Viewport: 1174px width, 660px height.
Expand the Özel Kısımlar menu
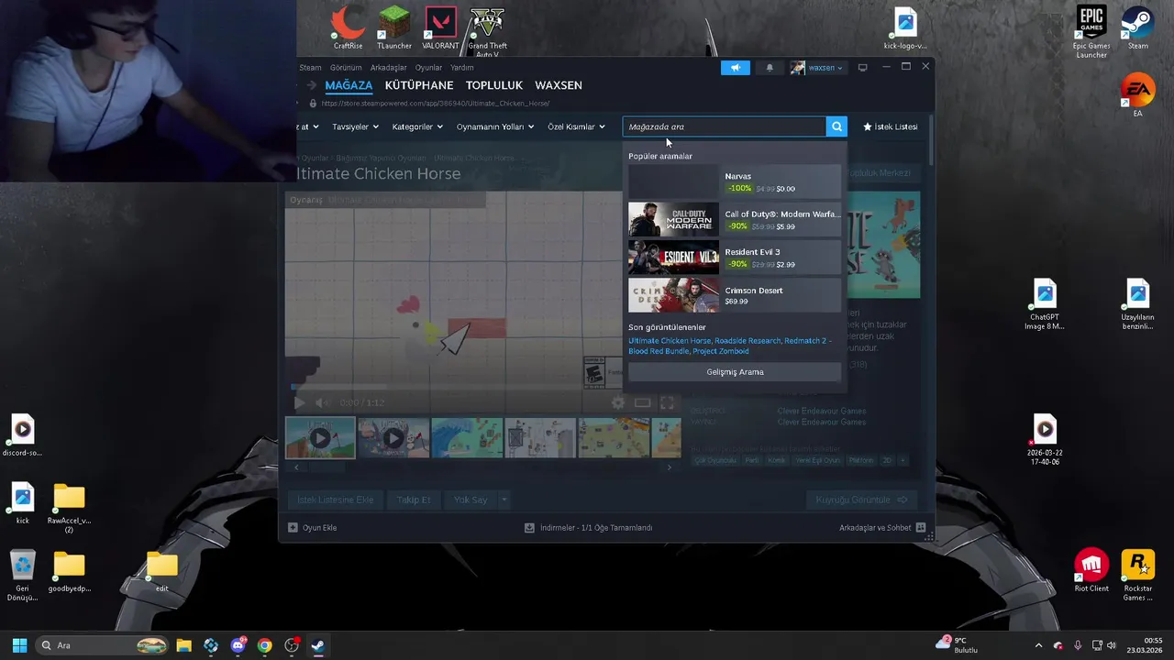(x=576, y=126)
